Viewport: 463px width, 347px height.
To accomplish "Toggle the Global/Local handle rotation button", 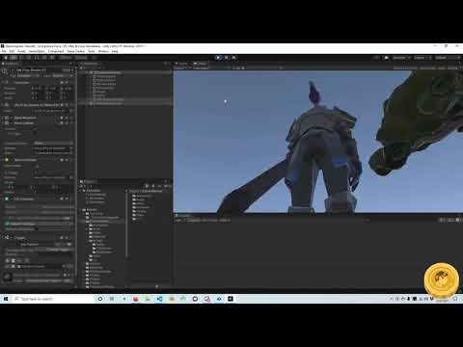I will tap(81, 58).
